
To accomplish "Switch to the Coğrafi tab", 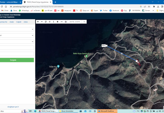I will (x=19, y=22).
